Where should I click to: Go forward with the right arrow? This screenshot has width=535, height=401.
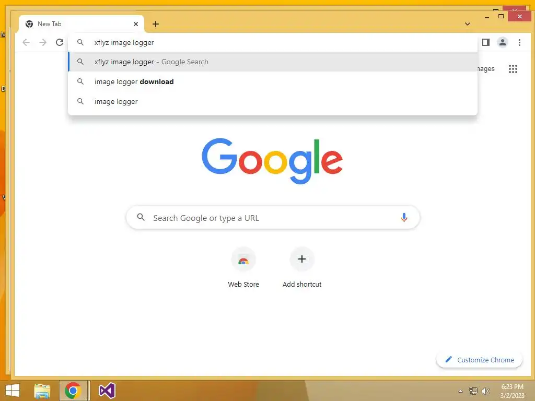tap(43, 42)
